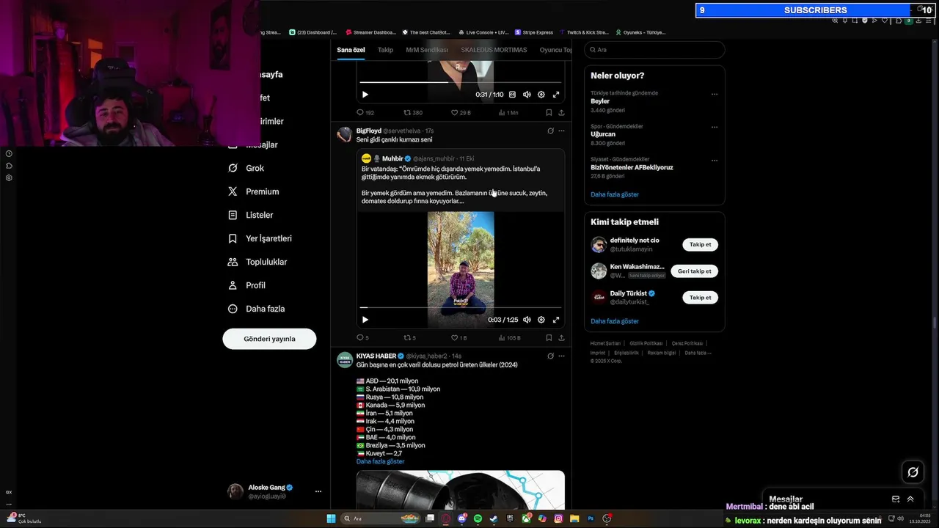Open Profil from the sidebar

coord(246,285)
